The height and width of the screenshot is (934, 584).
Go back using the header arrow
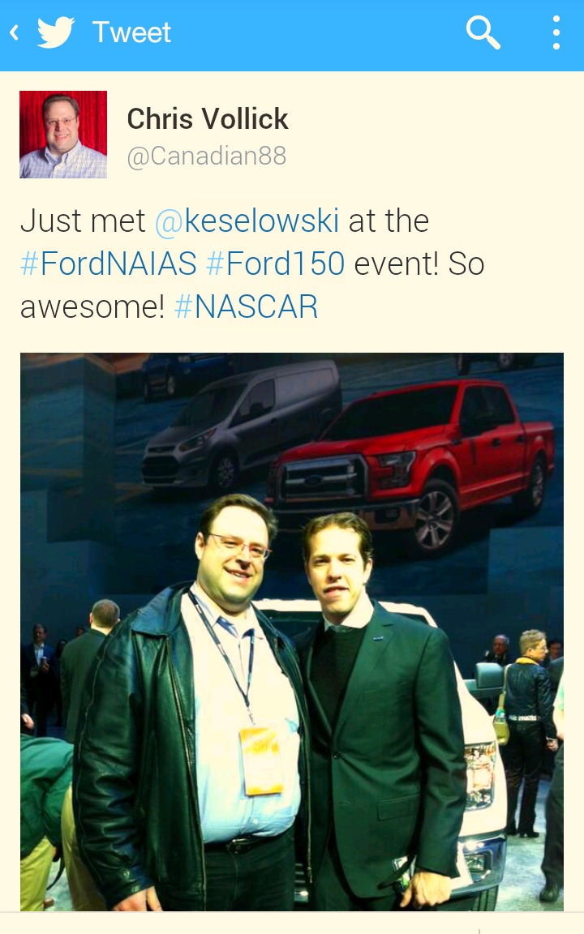point(15,32)
